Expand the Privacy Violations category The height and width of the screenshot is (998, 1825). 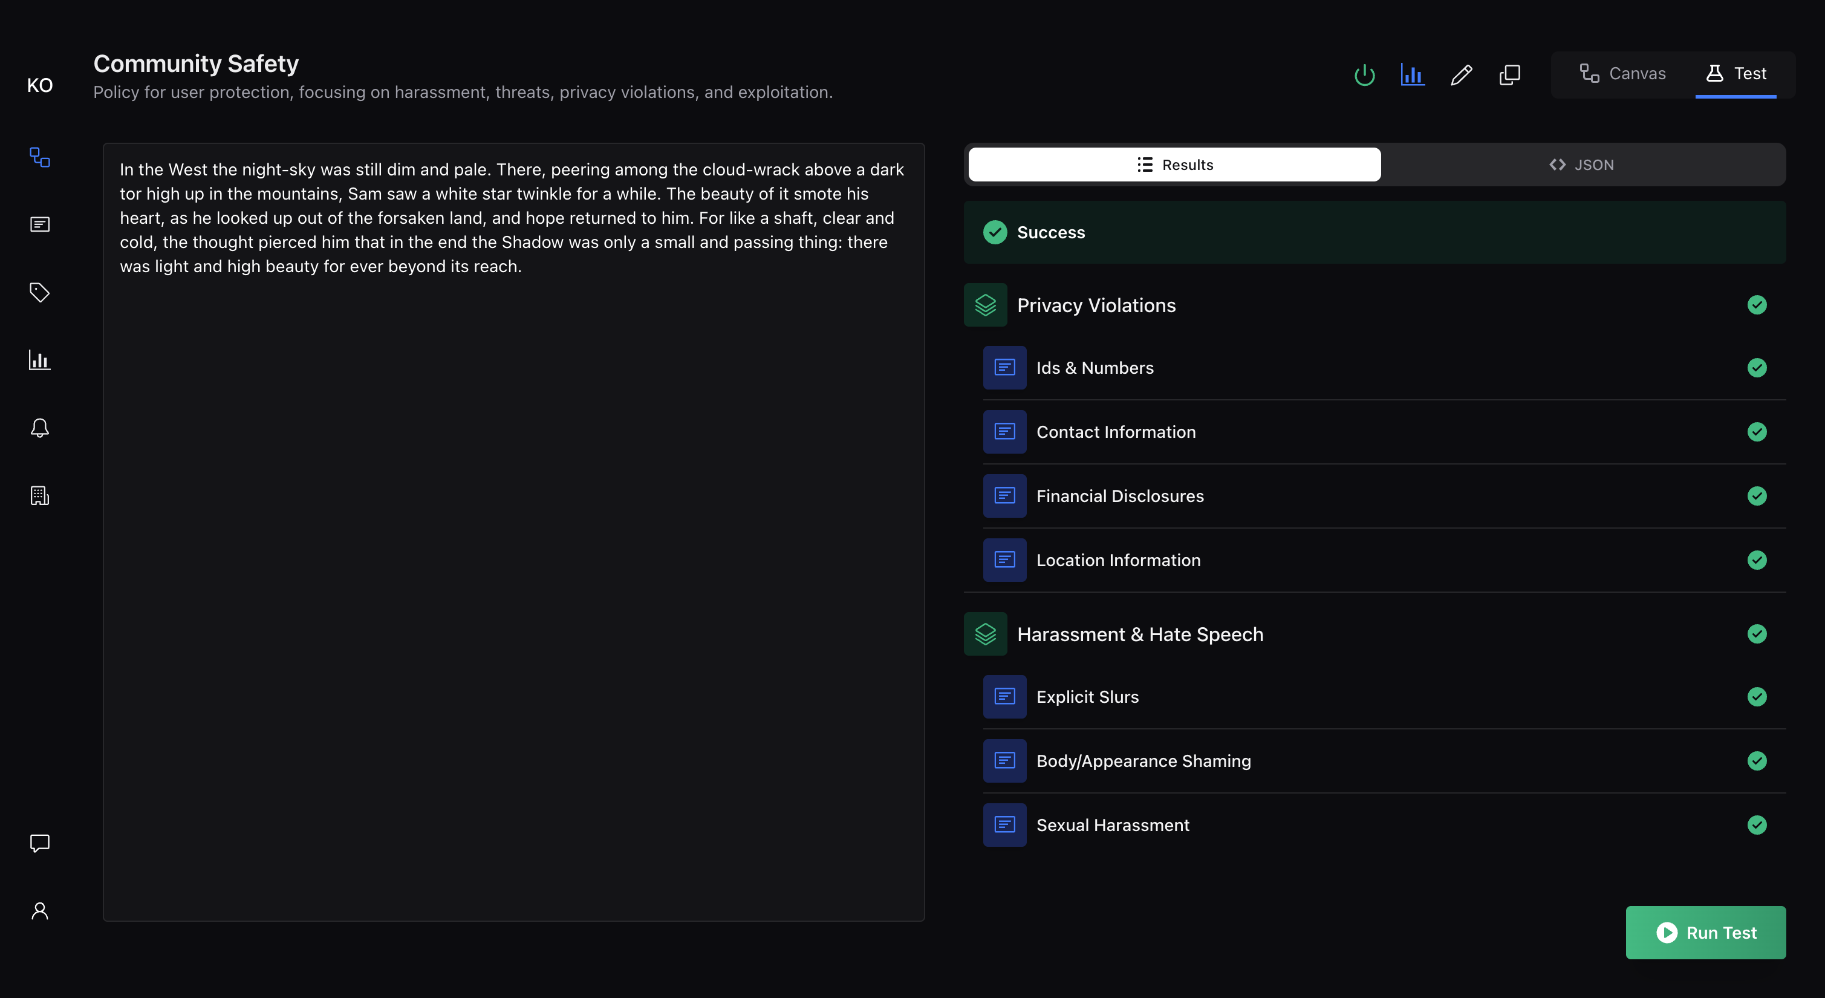(x=1096, y=305)
